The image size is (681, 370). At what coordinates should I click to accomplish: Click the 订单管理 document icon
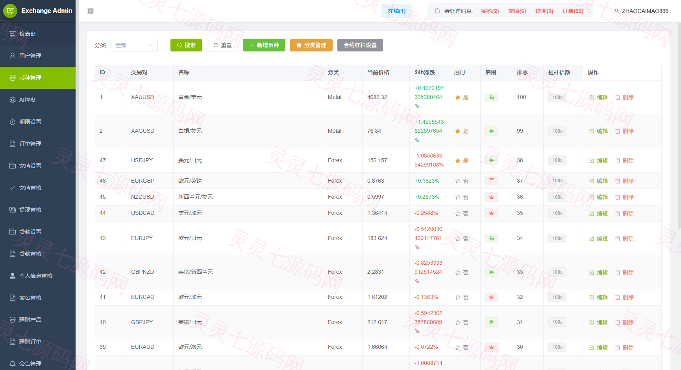point(13,144)
